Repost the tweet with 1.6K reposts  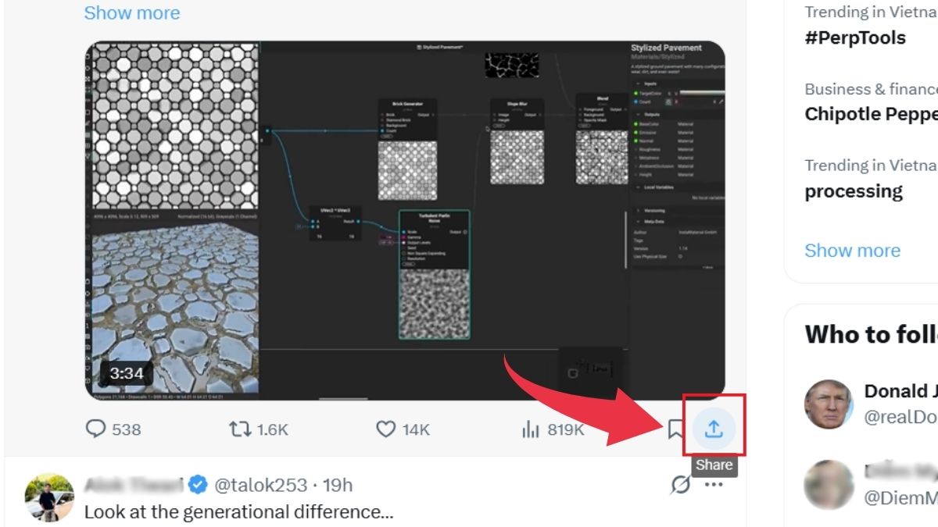tap(238, 429)
